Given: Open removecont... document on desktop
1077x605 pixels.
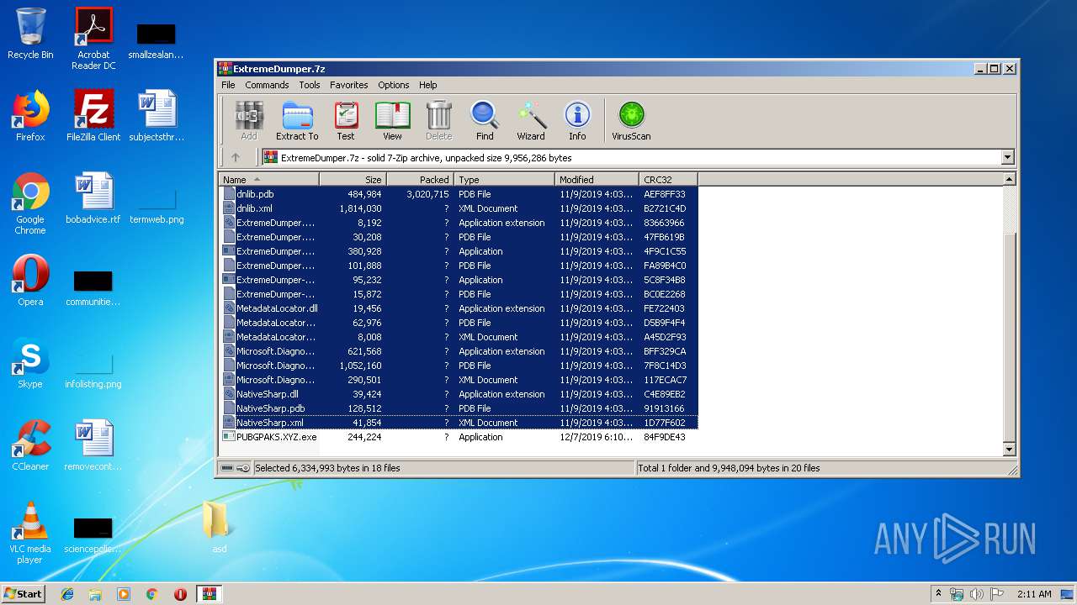Looking at the screenshot, I should pyautogui.click(x=93, y=445).
